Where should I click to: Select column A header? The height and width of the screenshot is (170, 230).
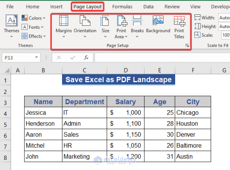coord(18,70)
